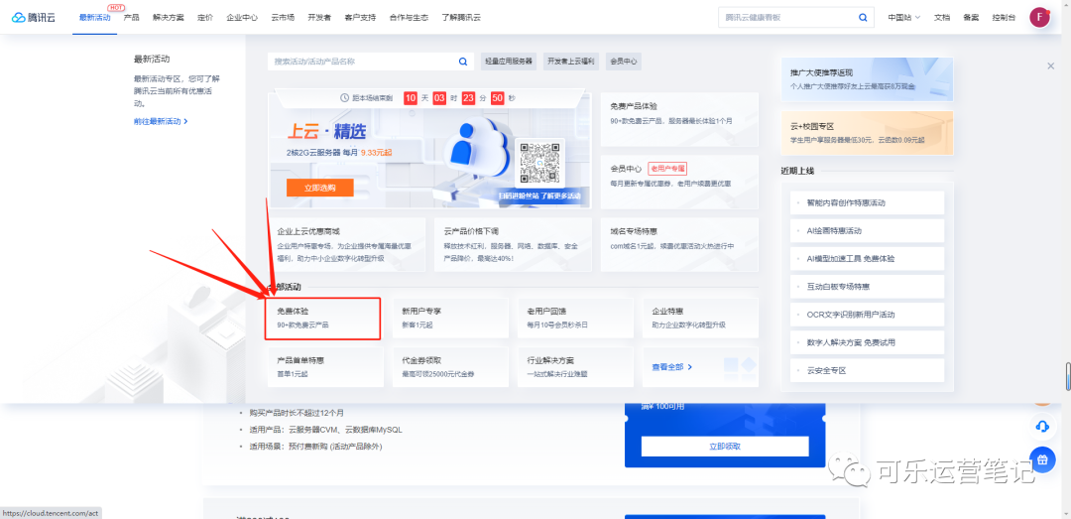Follow the 前往最新活动 link
This screenshot has width=1071, height=519.
[x=161, y=121]
